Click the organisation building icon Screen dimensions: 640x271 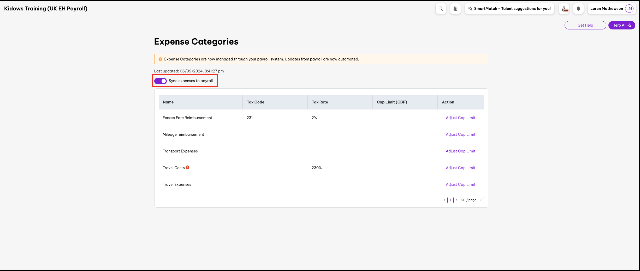point(455,9)
